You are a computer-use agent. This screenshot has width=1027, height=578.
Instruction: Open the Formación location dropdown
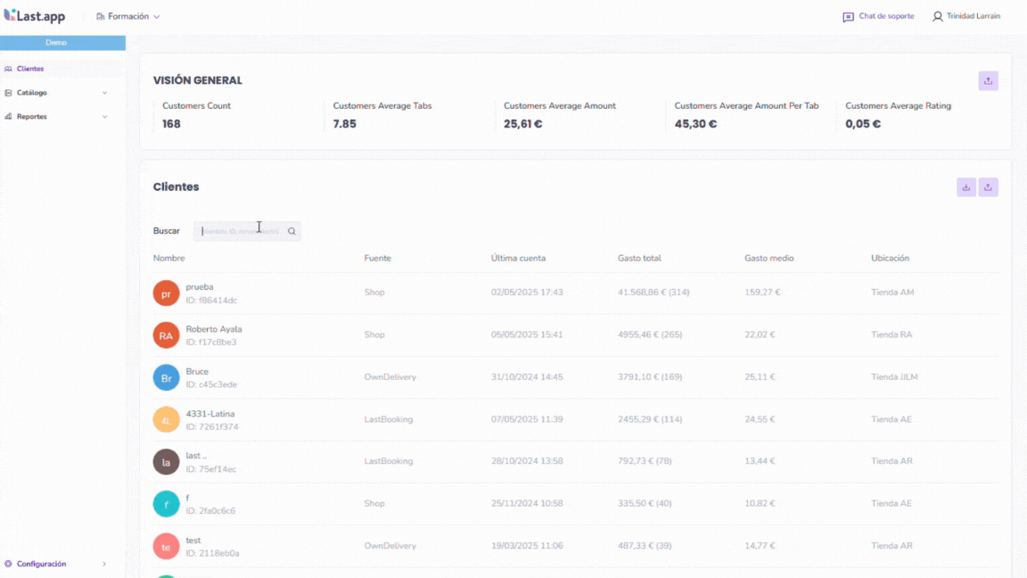[x=128, y=17]
